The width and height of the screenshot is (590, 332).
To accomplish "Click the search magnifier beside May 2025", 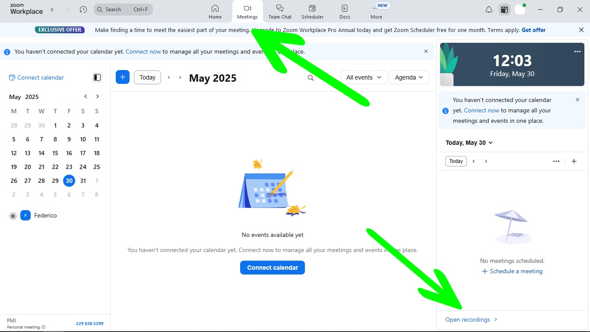I will tap(311, 78).
